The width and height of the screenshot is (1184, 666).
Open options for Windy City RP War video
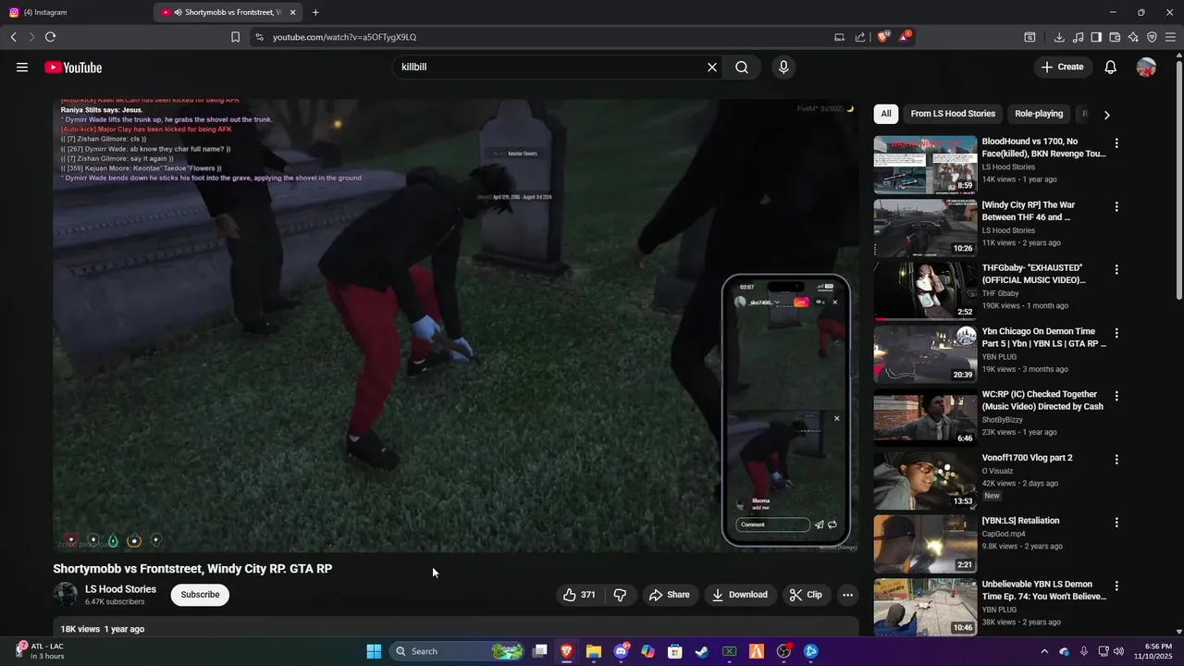[x=1116, y=206]
